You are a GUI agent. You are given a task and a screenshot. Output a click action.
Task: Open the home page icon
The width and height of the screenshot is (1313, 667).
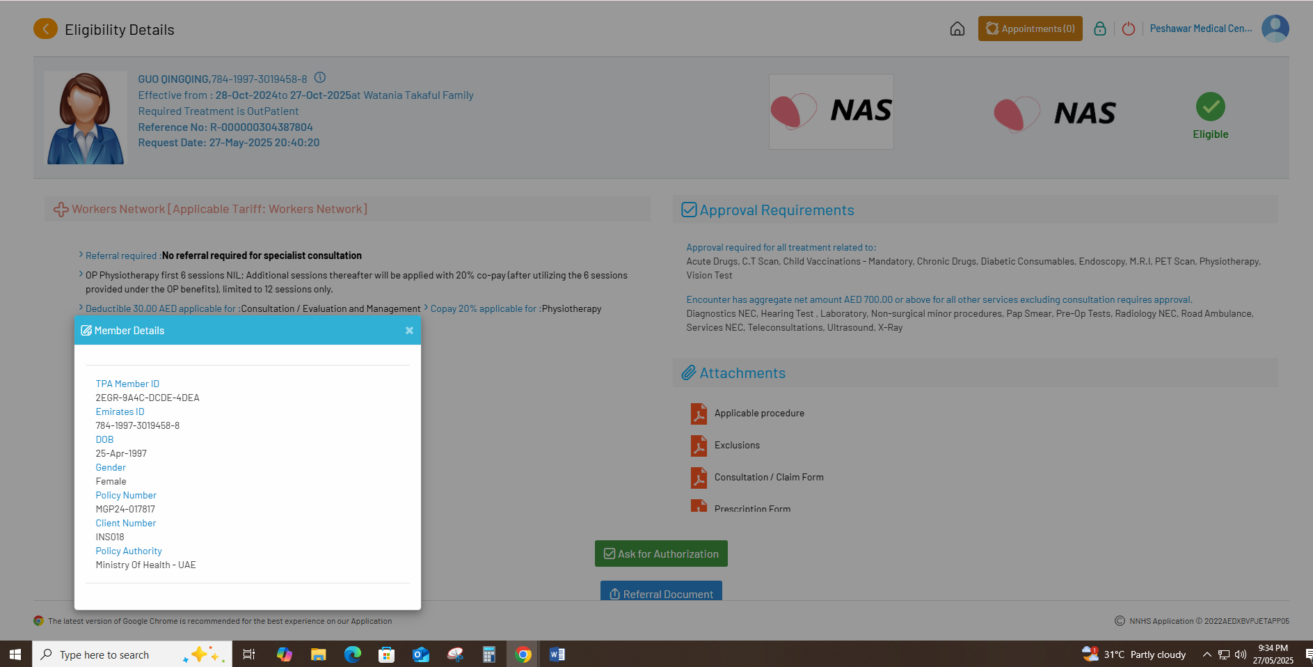coord(957,29)
